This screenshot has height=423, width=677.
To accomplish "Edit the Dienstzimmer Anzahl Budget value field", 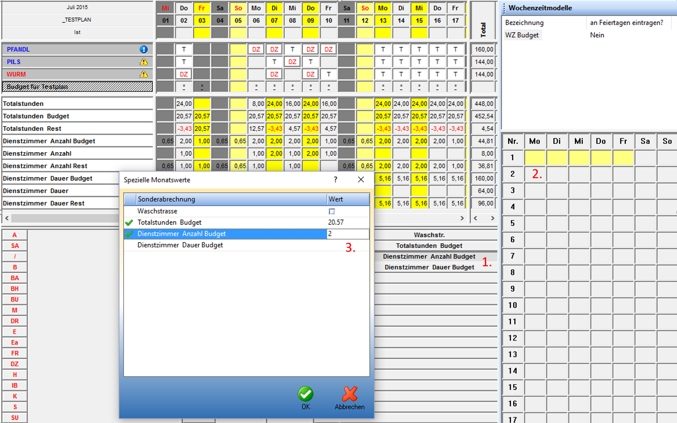I will [347, 234].
